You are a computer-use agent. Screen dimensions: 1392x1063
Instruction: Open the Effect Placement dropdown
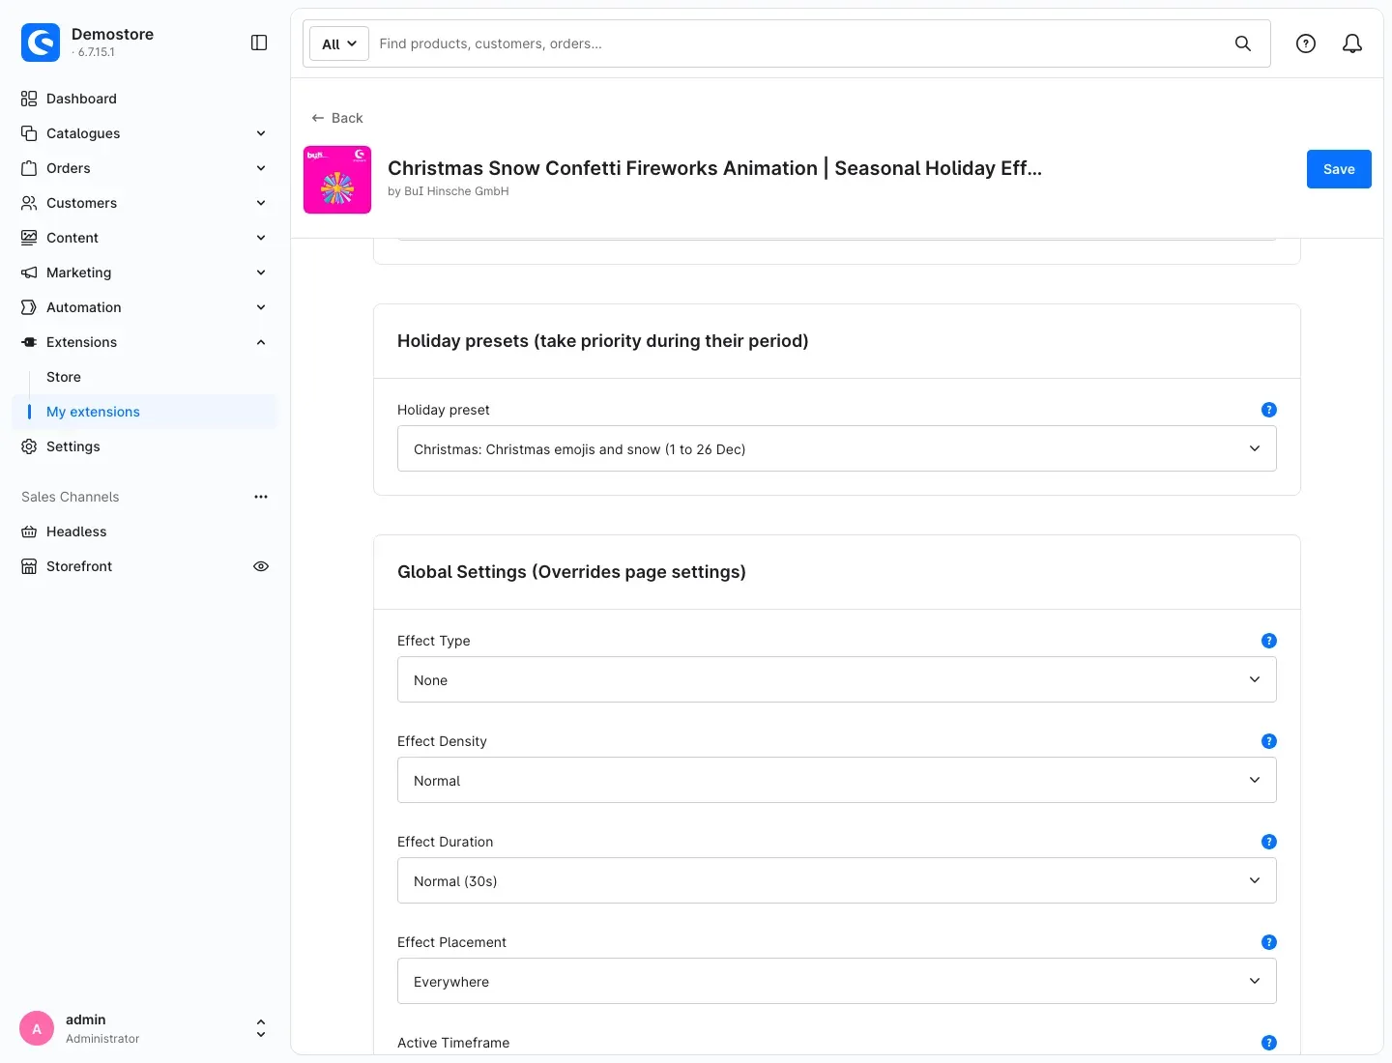(837, 981)
